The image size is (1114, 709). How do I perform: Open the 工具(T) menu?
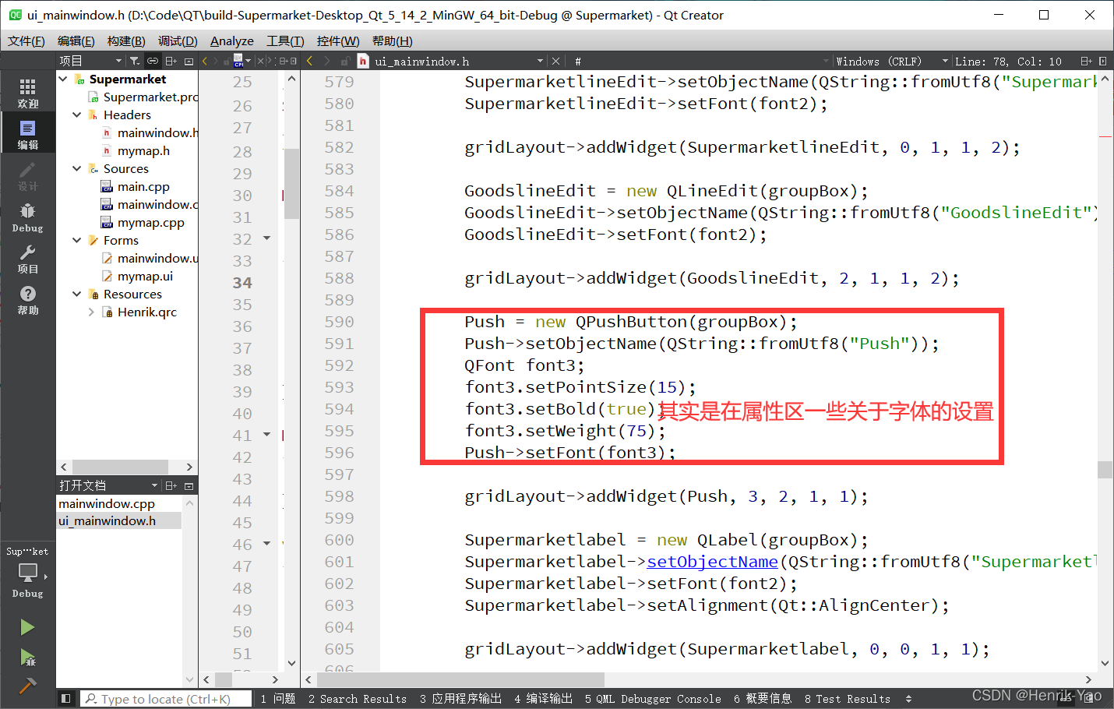click(x=285, y=41)
